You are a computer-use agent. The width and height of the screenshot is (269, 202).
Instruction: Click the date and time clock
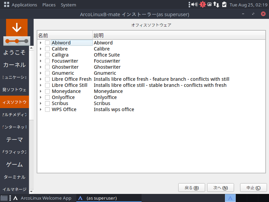[248, 5]
